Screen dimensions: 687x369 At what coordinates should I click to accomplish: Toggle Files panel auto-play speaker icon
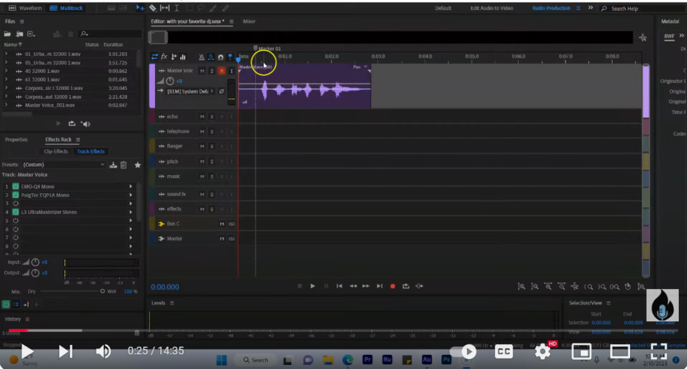pos(86,124)
